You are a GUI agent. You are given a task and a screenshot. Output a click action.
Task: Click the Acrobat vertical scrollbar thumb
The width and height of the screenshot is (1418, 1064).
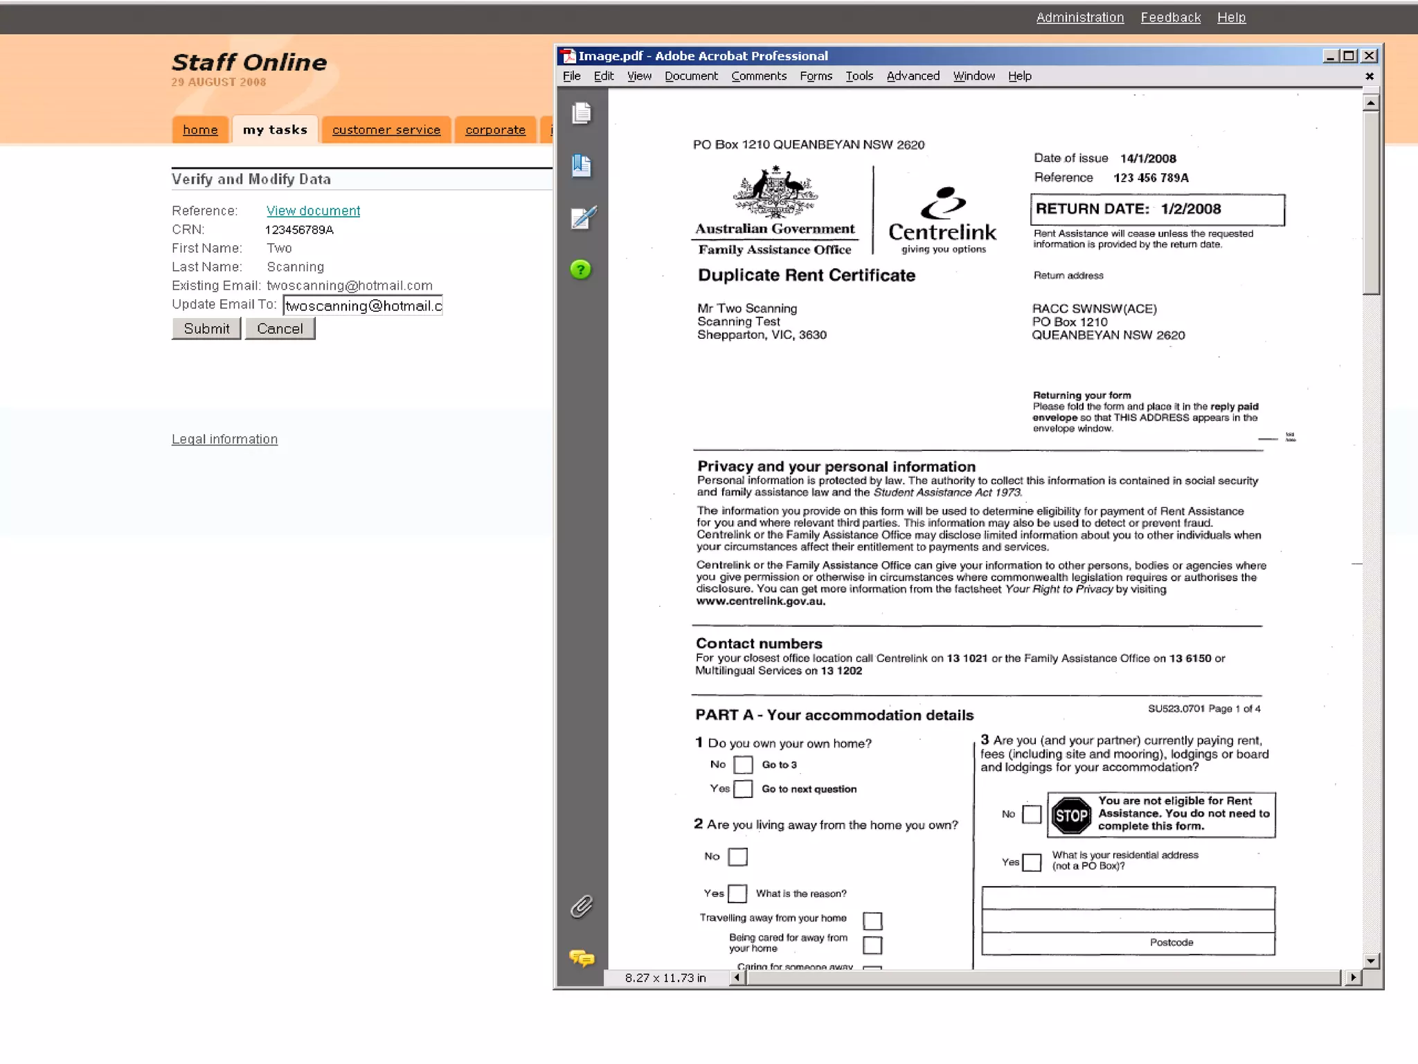pyautogui.click(x=1371, y=203)
